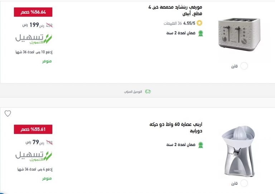Image resolution: width=275 pixels, height=194 pixels.
Task: Click the yellow star rating icon
Action: click(x=199, y=23)
